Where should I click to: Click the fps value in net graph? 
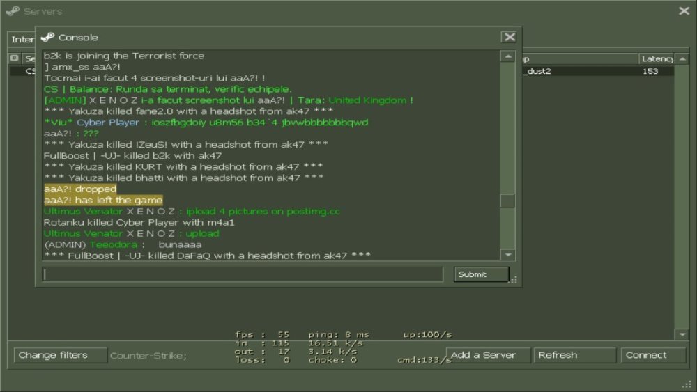click(283, 334)
